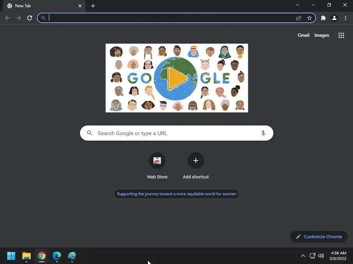Viewport: 353px width, 264px height.
Task: Open File Explorer from the taskbar
Action: coord(26,256)
